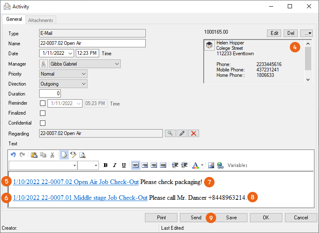Click the Name input field
This screenshot has width=319, height=233.
point(92,44)
